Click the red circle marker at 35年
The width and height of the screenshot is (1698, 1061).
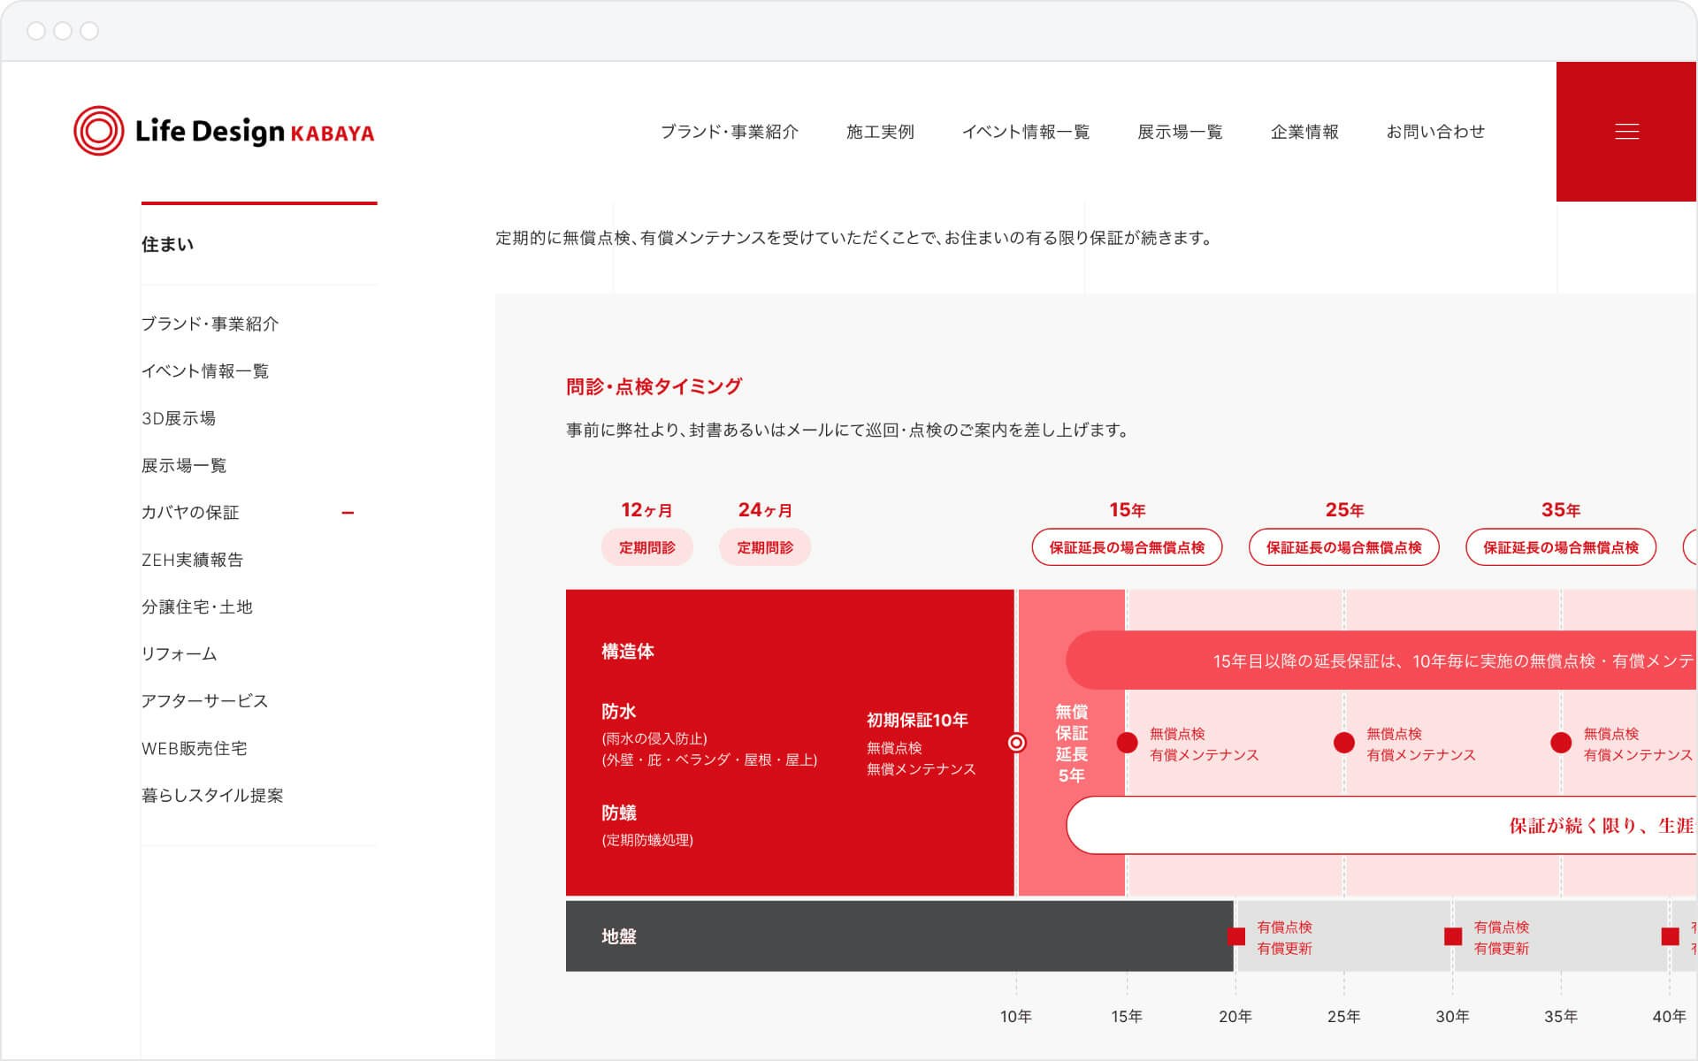tap(1561, 743)
